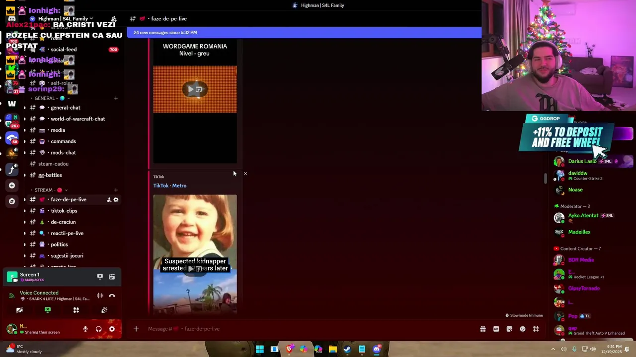Add a channel to STREAM category
The height and width of the screenshot is (357, 636).
(116, 190)
